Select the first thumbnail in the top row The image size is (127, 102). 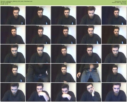click(13, 16)
